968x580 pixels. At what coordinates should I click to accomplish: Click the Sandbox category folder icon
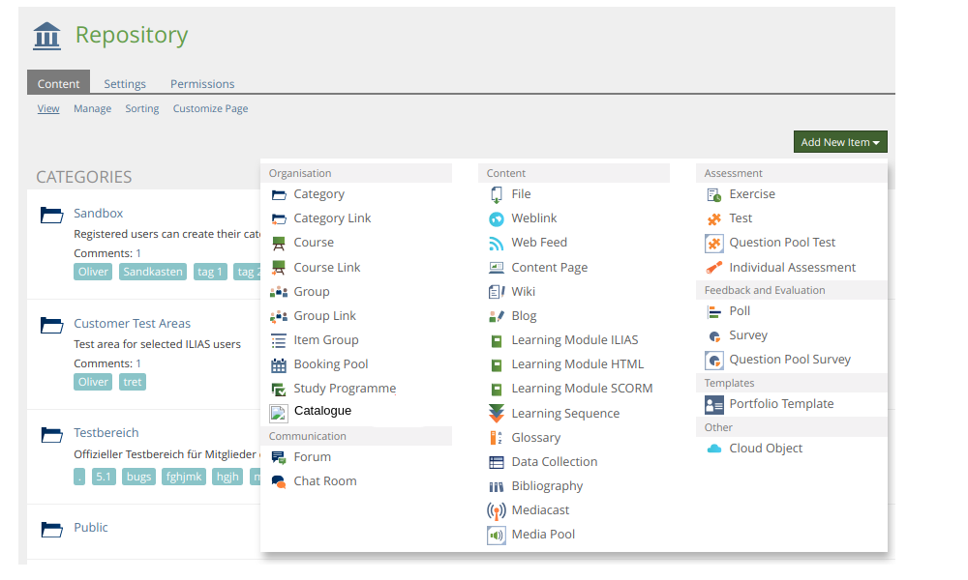point(51,215)
